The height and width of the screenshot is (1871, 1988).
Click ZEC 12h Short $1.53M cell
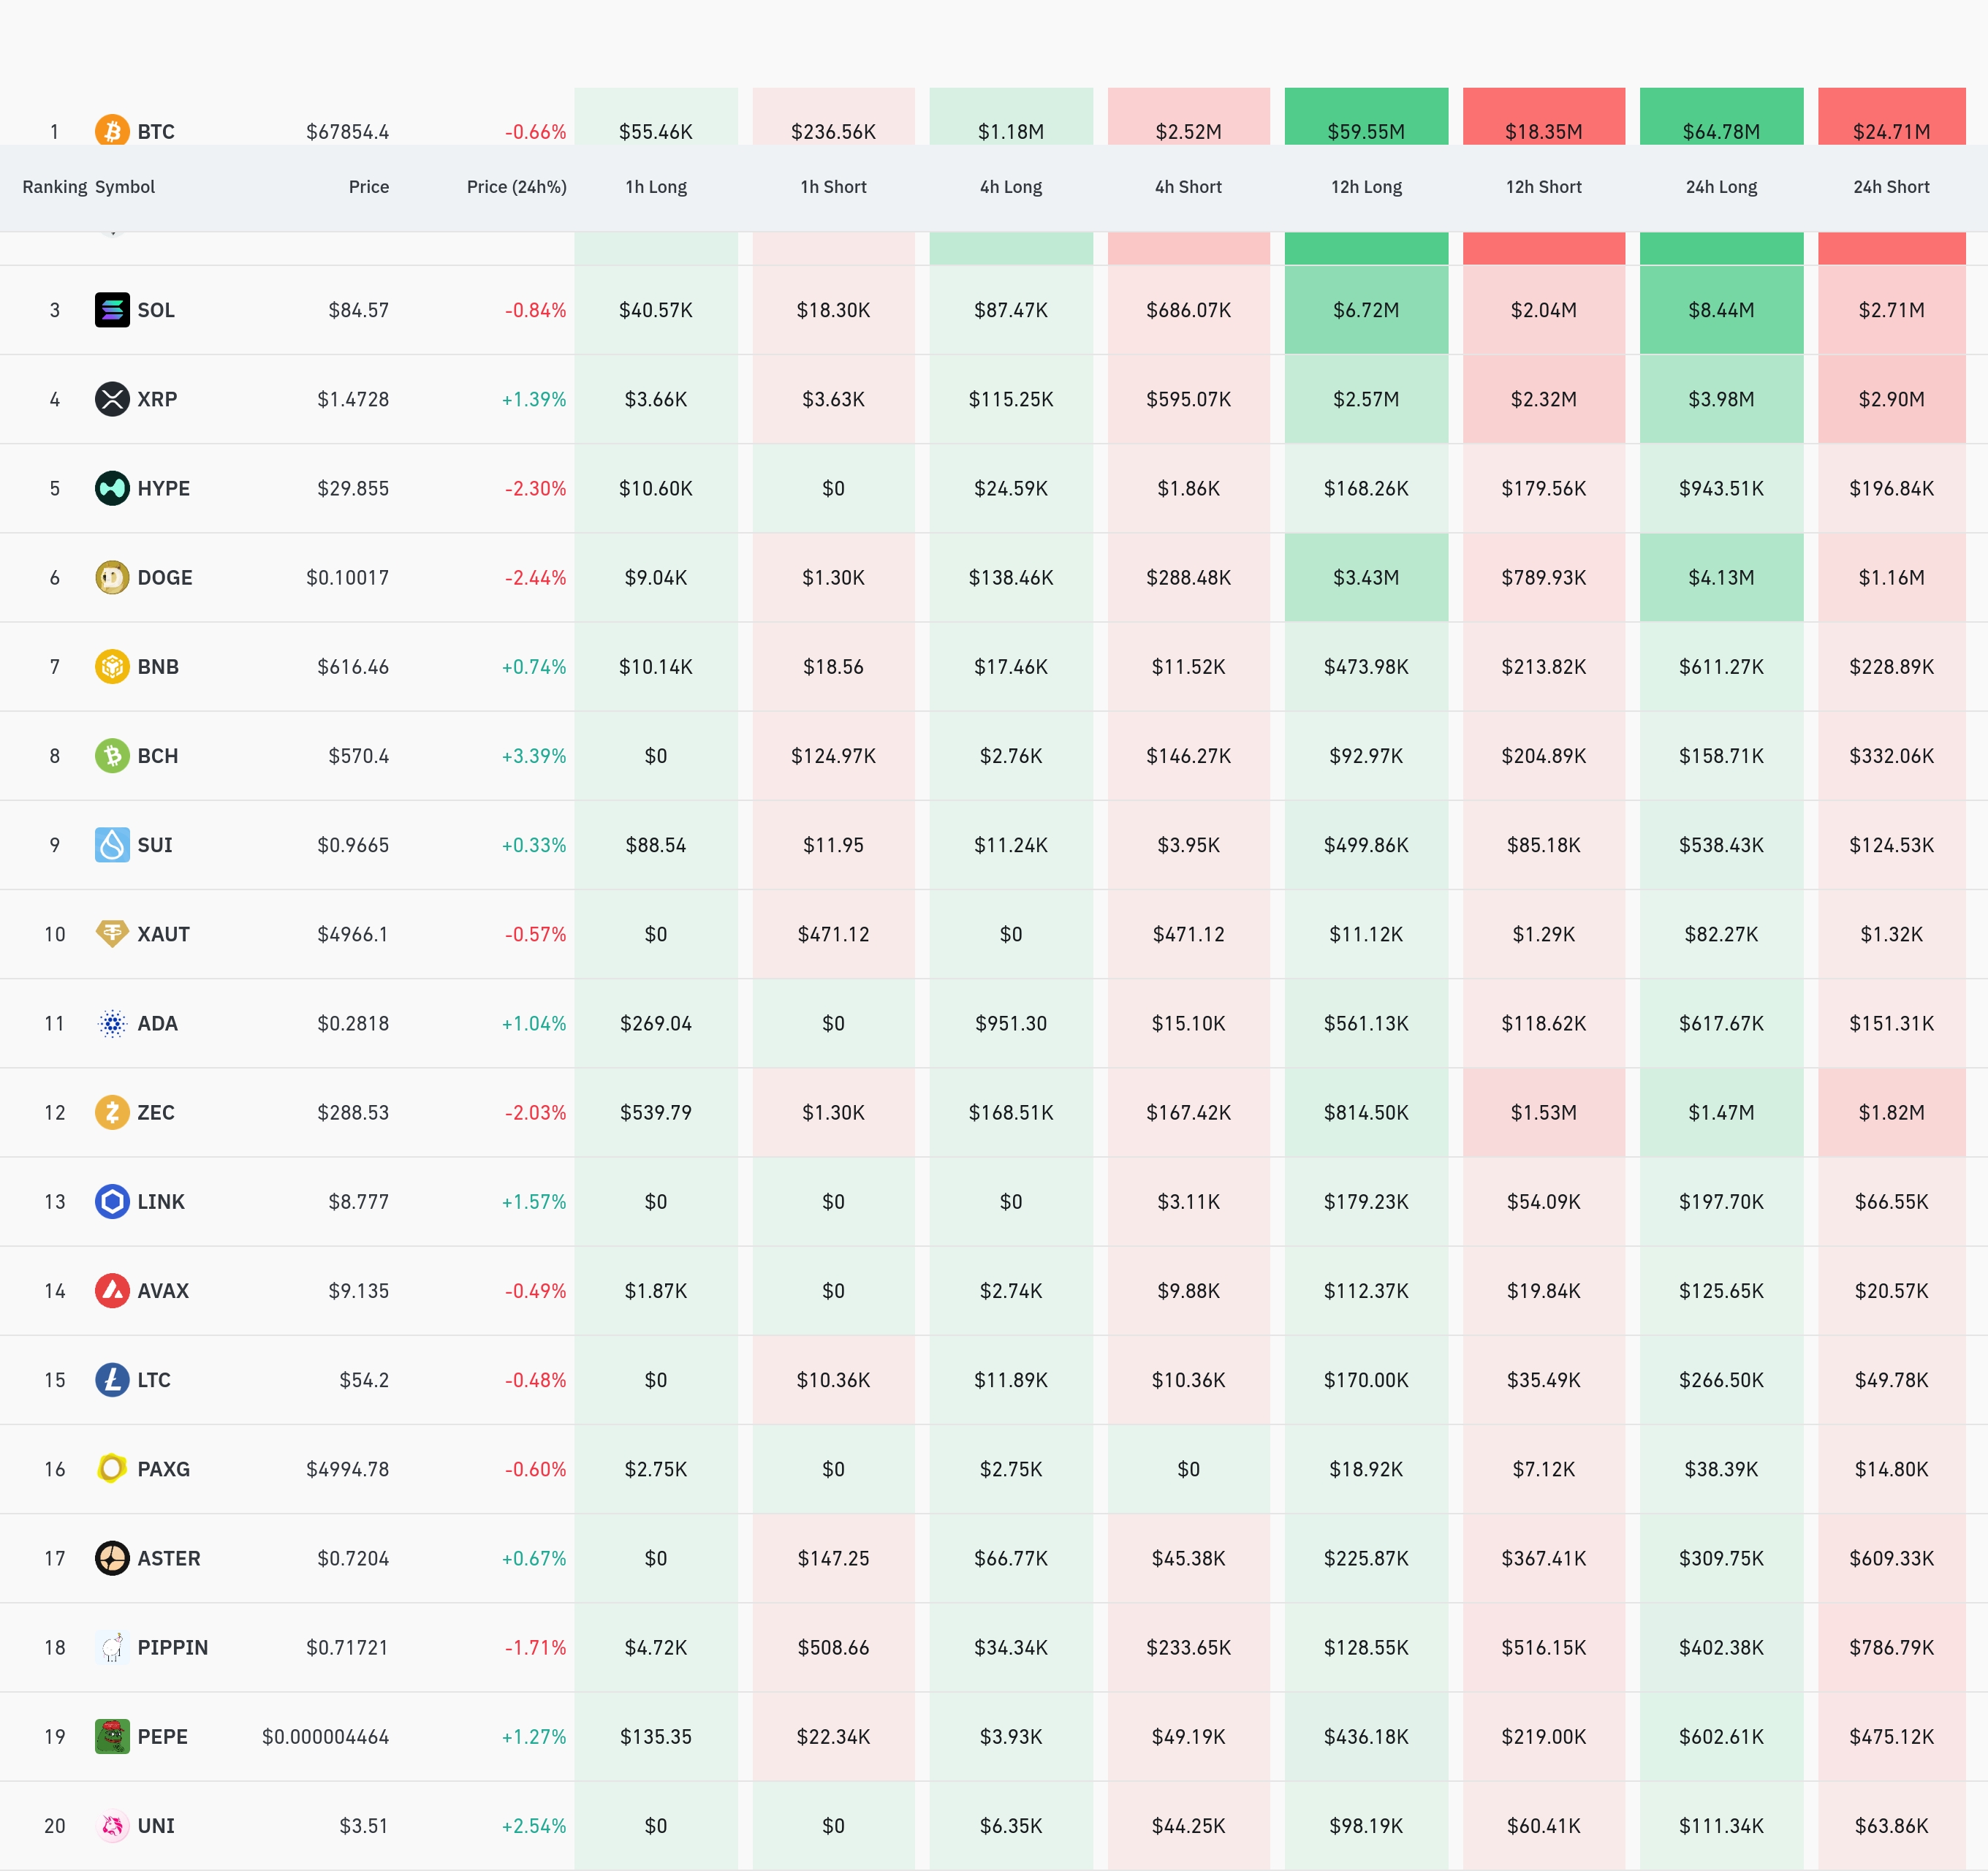(1543, 1112)
